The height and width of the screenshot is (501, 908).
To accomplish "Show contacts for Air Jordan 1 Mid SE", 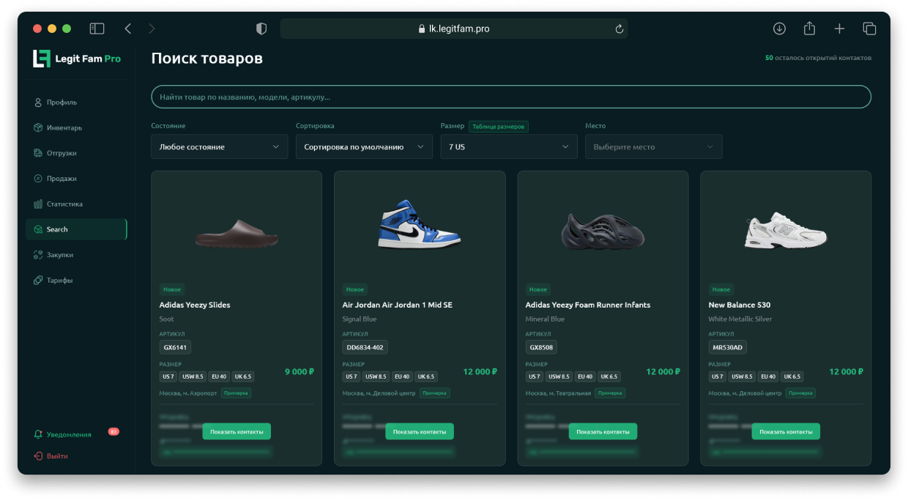I will (420, 431).
